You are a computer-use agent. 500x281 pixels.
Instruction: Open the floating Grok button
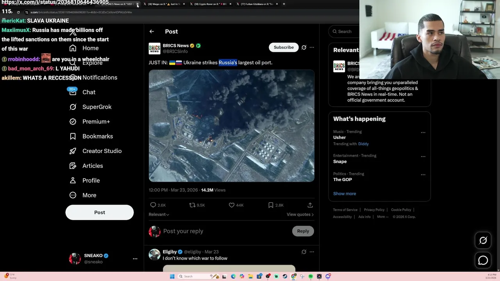(x=483, y=240)
